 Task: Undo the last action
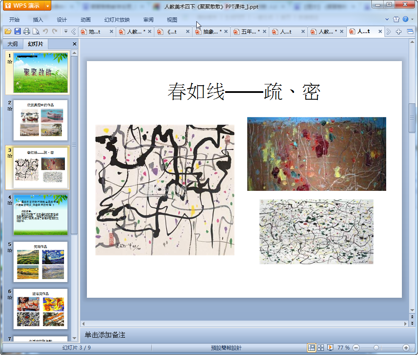tap(45, 31)
